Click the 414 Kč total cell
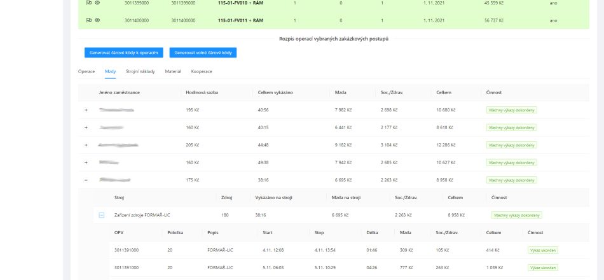This screenshot has width=604, height=280. click(493, 250)
